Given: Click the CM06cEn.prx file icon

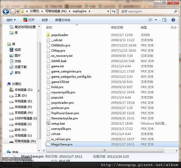Looking at the screenshot, I should (x=48, y=45).
